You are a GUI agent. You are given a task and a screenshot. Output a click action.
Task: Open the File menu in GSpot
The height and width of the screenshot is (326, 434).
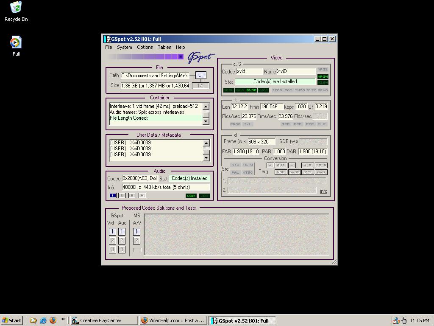[x=108, y=47]
